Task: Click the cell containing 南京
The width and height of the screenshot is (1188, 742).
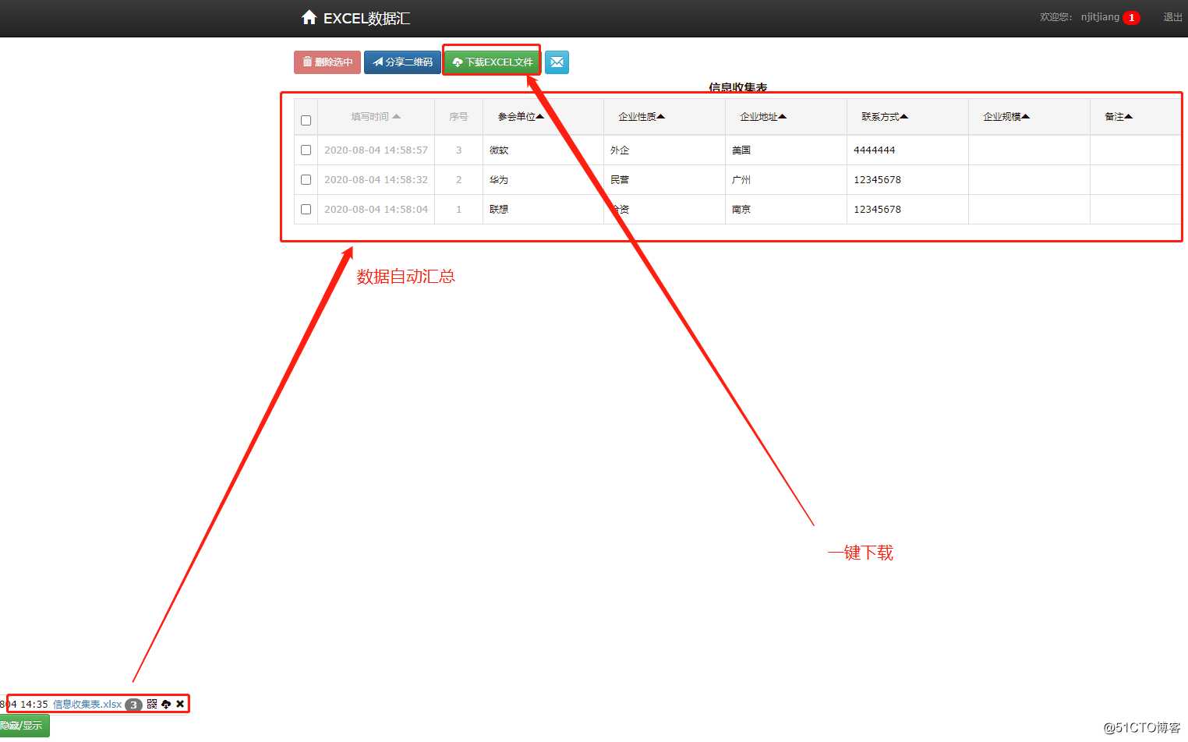Action: (787, 209)
